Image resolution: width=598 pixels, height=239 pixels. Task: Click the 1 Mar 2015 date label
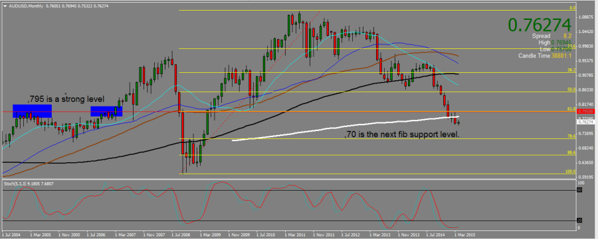[x=464, y=234]
